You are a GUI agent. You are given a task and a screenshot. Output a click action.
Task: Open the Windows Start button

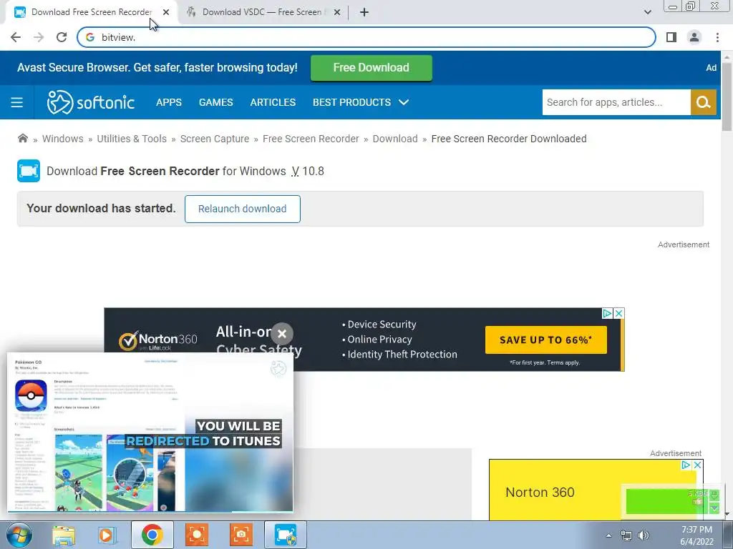(x=19, y=535)
